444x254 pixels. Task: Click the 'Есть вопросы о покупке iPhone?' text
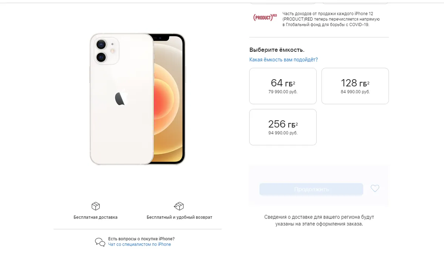click(141, 239)
